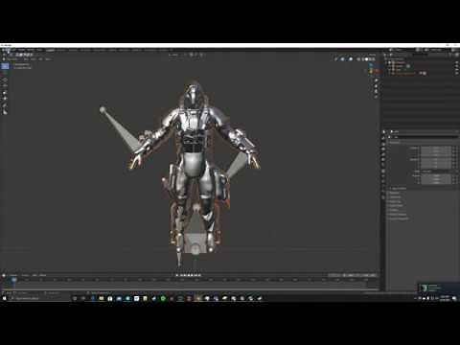Image resolution: width=460 pixels, height=345 pixels.
Task: Click the proportional editing icon in header
Action: [201, 55]
